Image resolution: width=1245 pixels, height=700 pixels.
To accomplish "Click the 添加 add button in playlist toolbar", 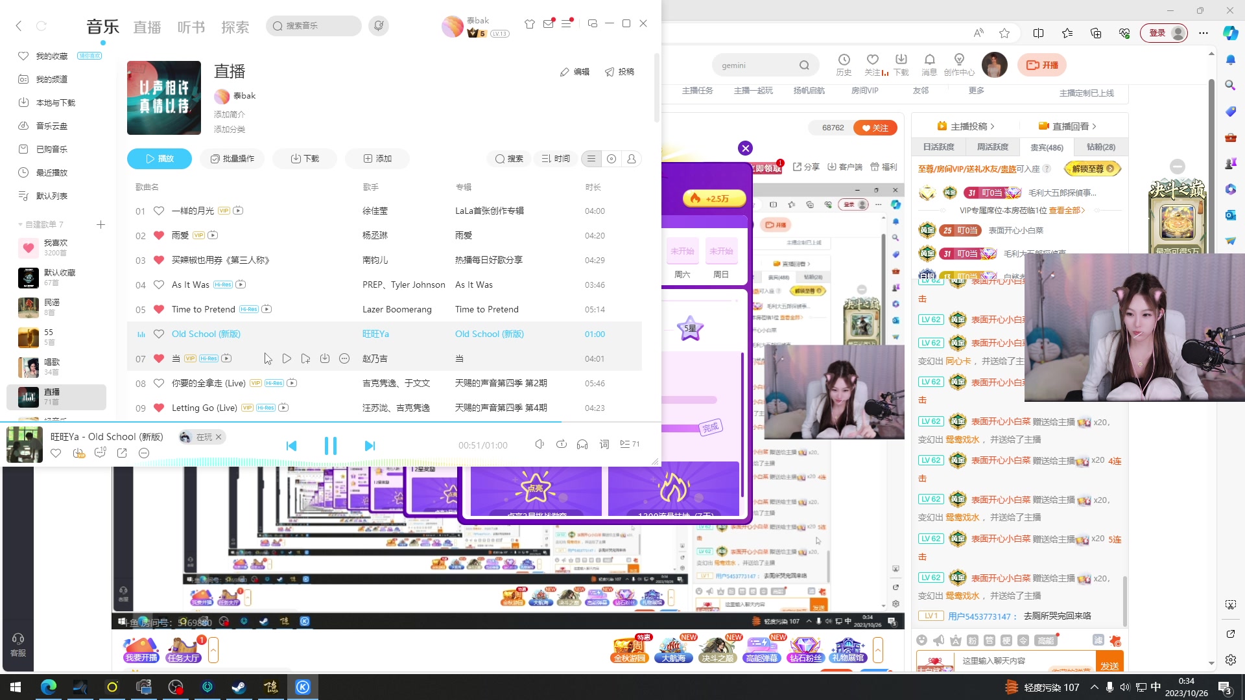I will pos(377,159).
